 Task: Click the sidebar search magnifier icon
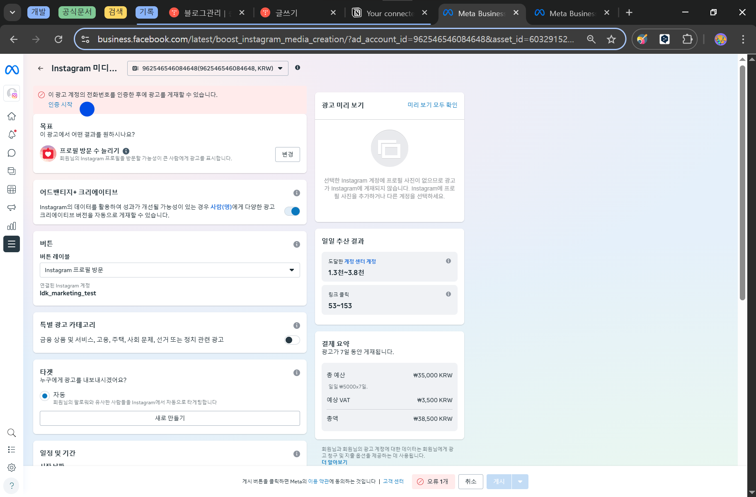point(12,433)
